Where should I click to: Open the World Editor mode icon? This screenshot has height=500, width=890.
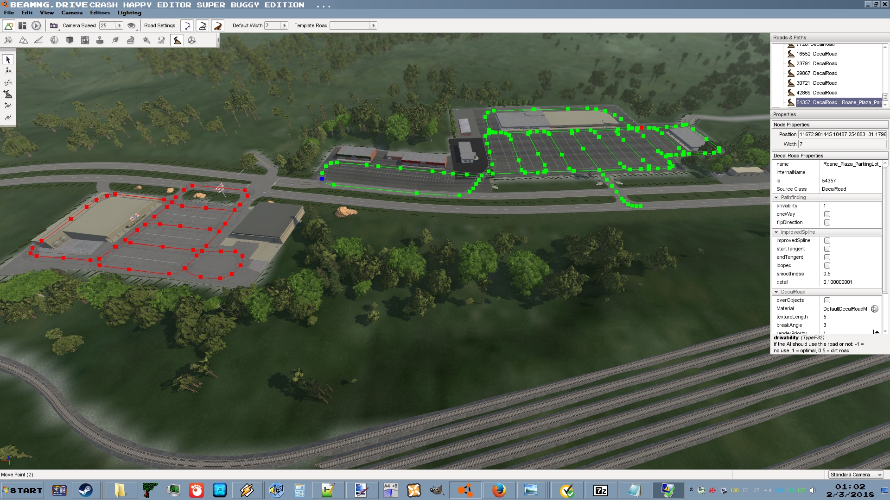click(9, 25)
